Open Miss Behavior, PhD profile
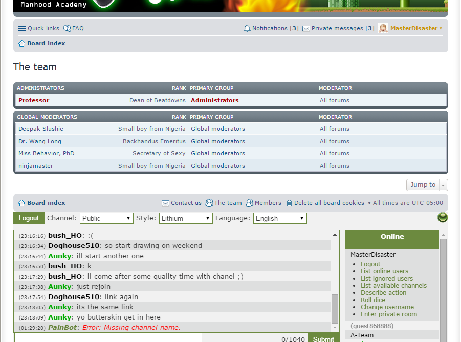The width and height of the screenshot is (461, 342). (47, 154)
